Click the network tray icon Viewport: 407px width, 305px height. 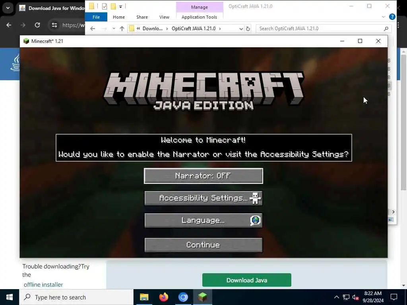pyautogui.click(x=346, y=297)
